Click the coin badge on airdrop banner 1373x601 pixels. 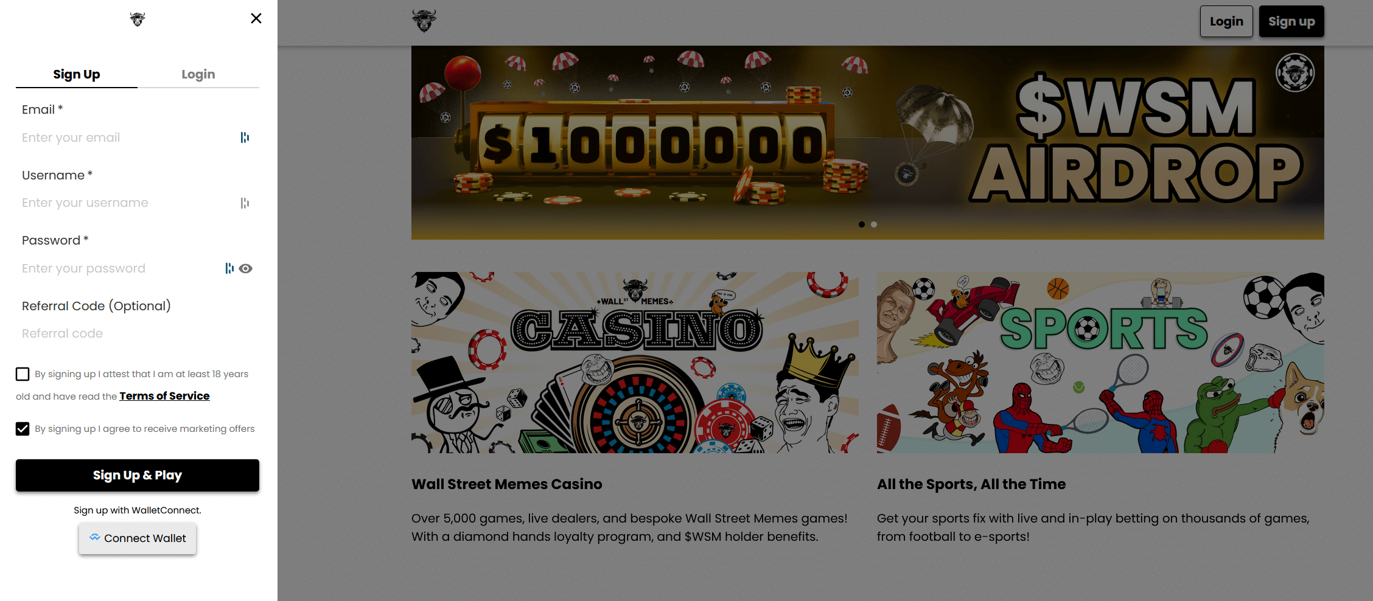pos(1295,72)
